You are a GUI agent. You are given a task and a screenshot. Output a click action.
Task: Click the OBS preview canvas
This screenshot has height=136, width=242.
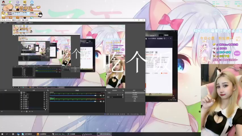pos(69,57)
